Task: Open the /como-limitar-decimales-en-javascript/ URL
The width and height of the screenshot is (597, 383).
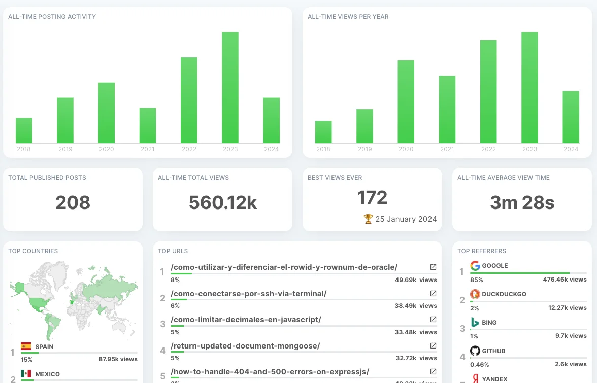Action: [x=246, y=319]
